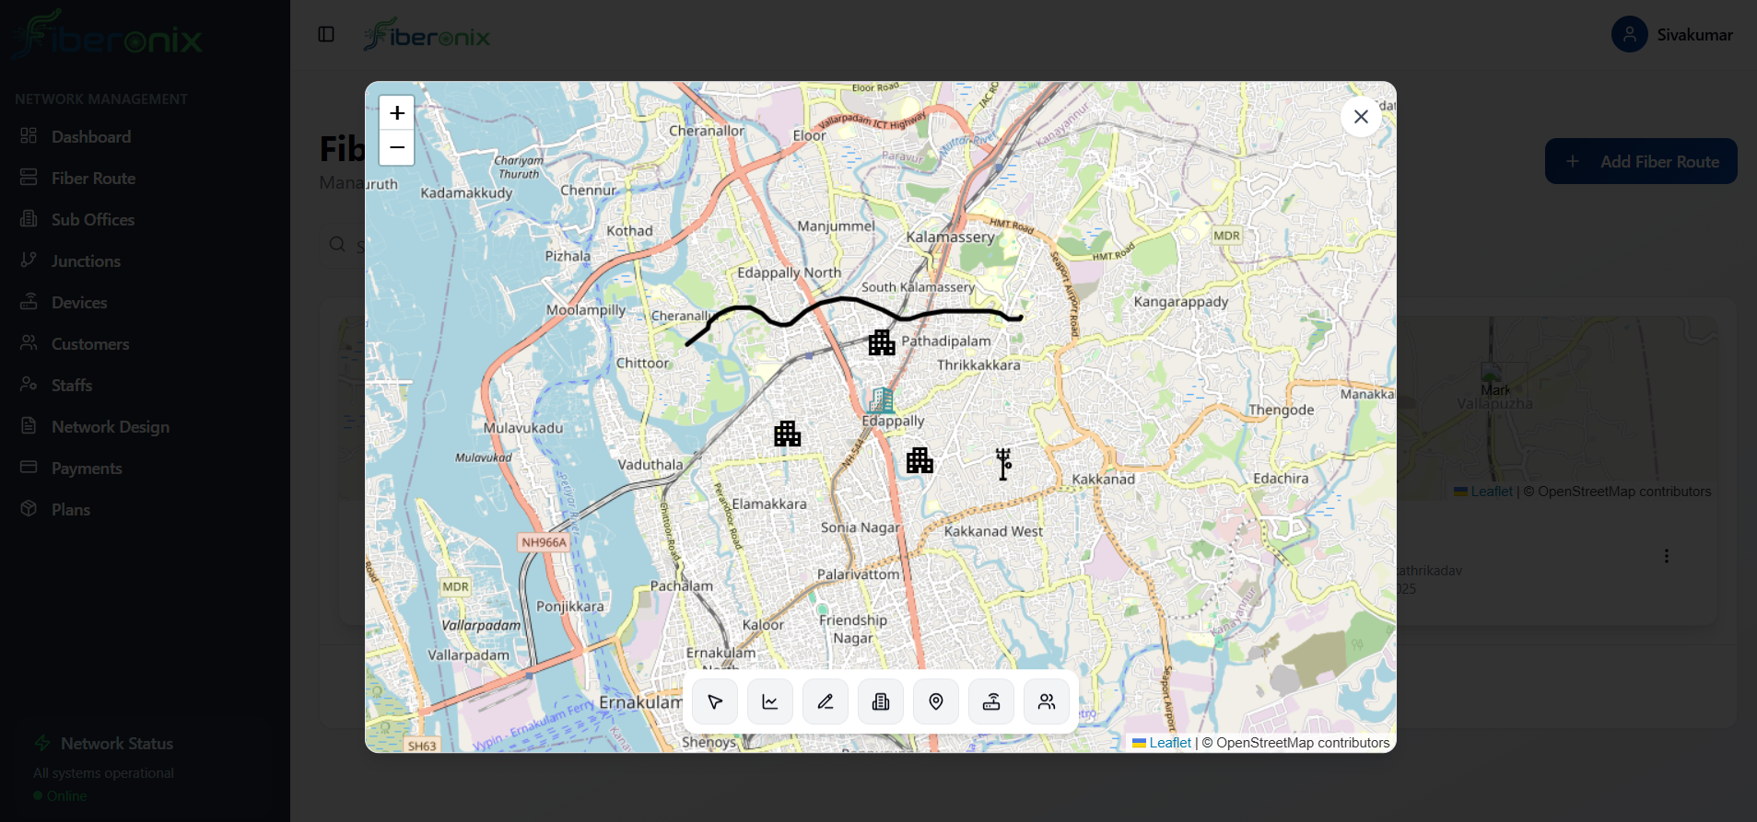1757x822 pixels.
Task: Toggle the sidebar collapse icon
Action: [x=326, y=34]
